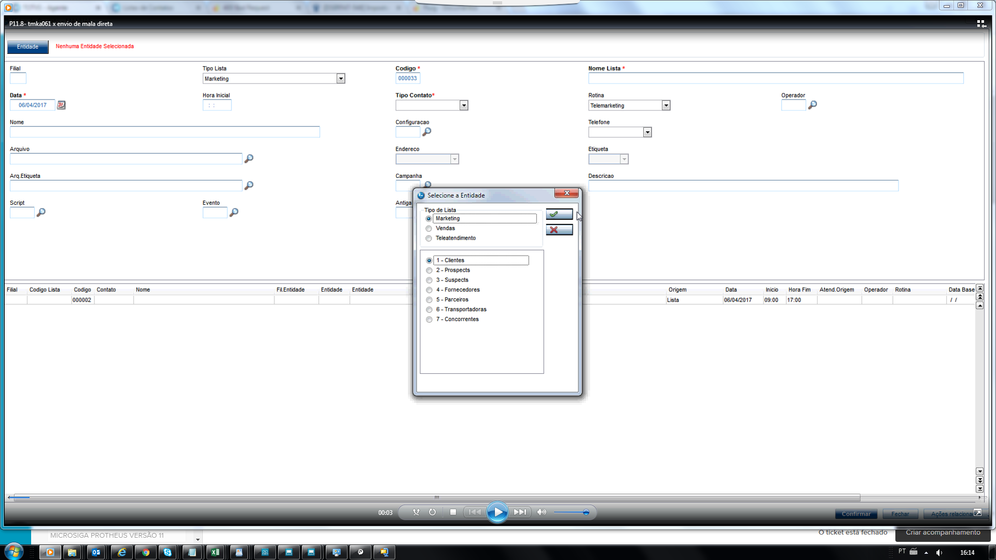Open lookup search for Arquivo field

pyautogui.click(x=249, y=159)
